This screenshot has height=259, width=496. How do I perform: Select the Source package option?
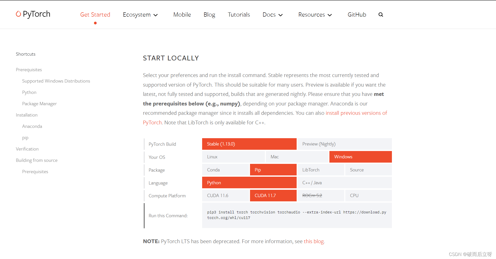pyautogui.click(x=368, y=170)
